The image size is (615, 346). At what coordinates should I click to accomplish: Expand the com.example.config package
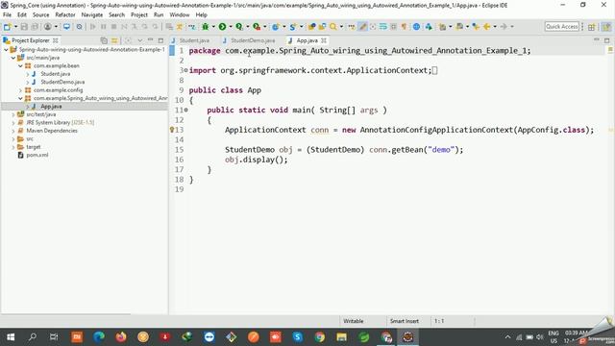(x=20, y=90)
